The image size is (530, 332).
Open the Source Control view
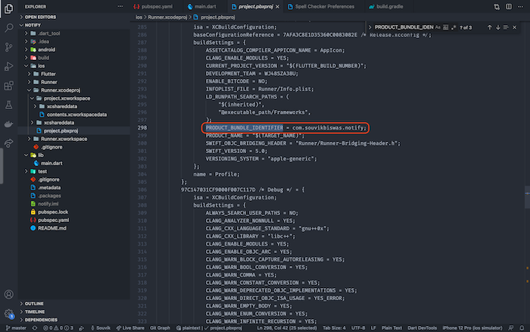[9, 46]
